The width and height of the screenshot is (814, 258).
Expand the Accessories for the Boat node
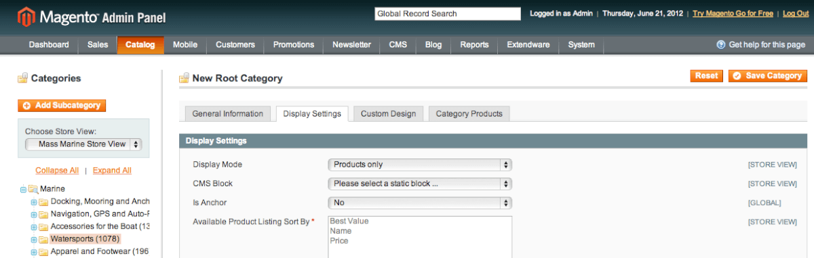(x=34, y=227)
